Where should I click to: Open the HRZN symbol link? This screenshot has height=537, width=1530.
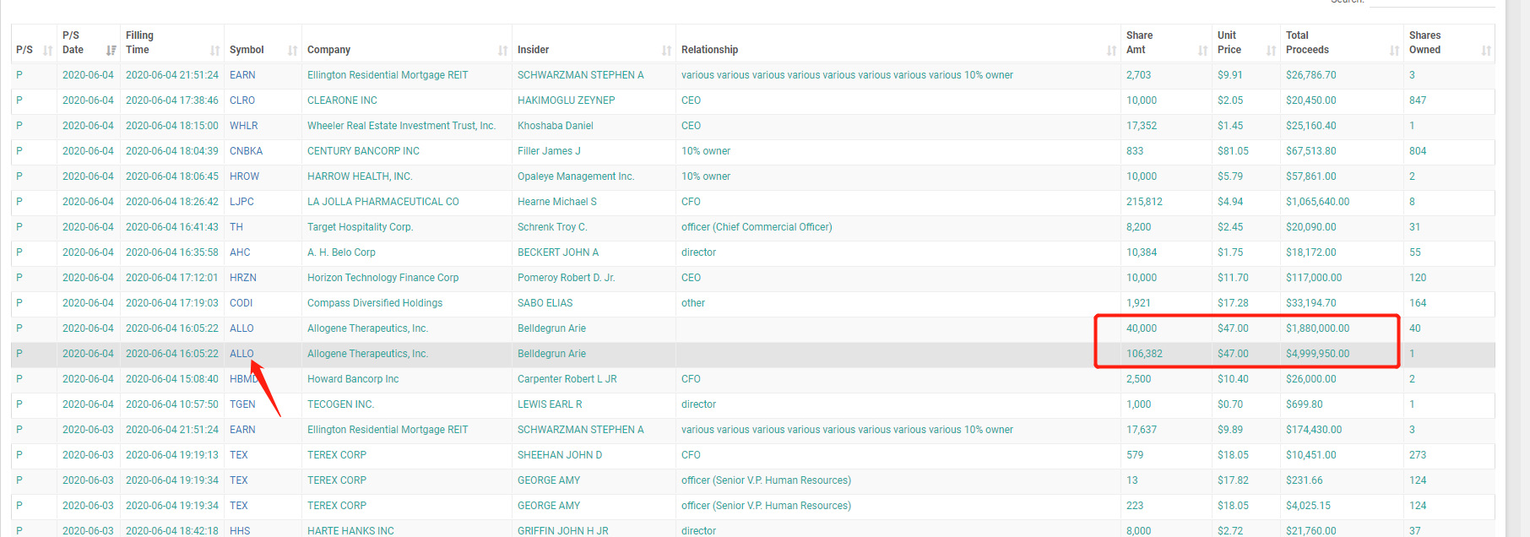pos(243,278)
